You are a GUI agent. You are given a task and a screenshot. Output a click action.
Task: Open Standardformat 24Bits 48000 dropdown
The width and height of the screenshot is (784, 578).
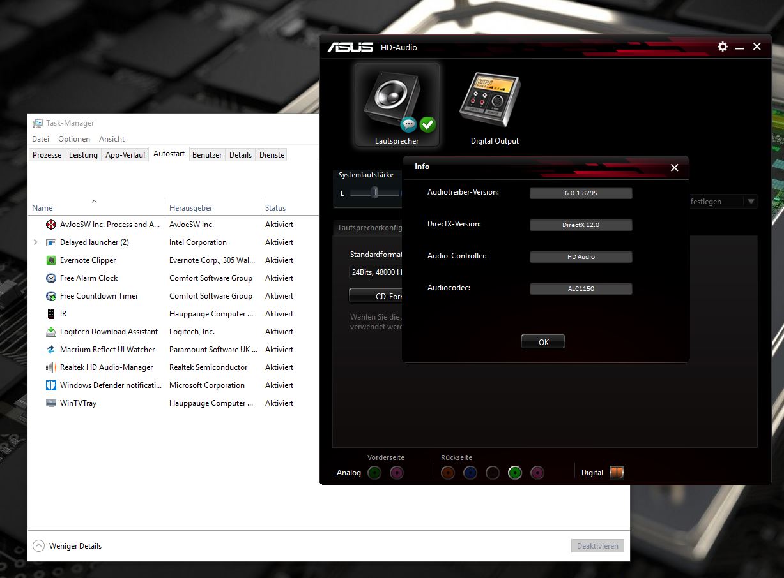[376, 272]
